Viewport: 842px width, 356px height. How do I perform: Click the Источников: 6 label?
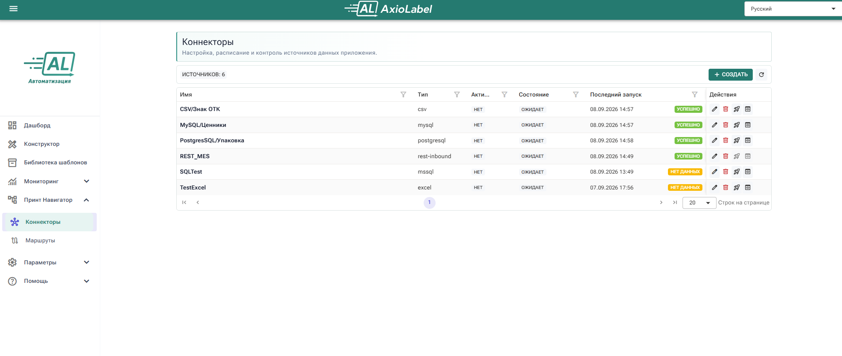click(204, 74)
